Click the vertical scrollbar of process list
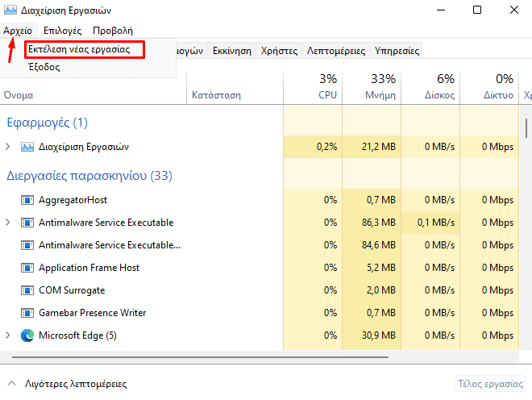The width and height of the screenshot is (532, 400). tap(526, 129)
